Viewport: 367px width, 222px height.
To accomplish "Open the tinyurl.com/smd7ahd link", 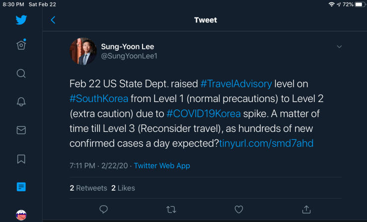I will 266,143.
